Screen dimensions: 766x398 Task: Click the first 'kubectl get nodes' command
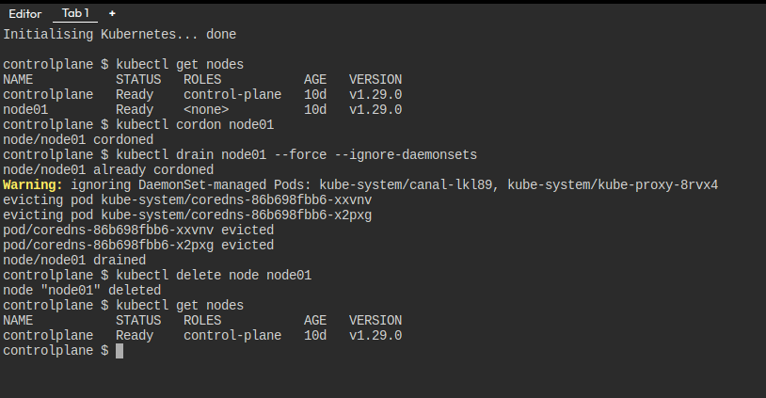[180, 65]
